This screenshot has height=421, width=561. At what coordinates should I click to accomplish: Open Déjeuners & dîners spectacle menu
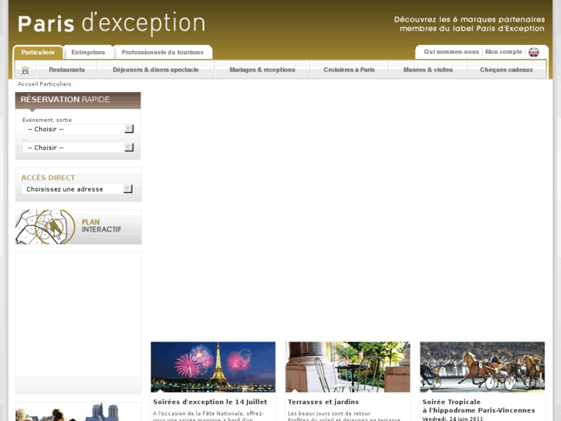click(x=156, y=70)
